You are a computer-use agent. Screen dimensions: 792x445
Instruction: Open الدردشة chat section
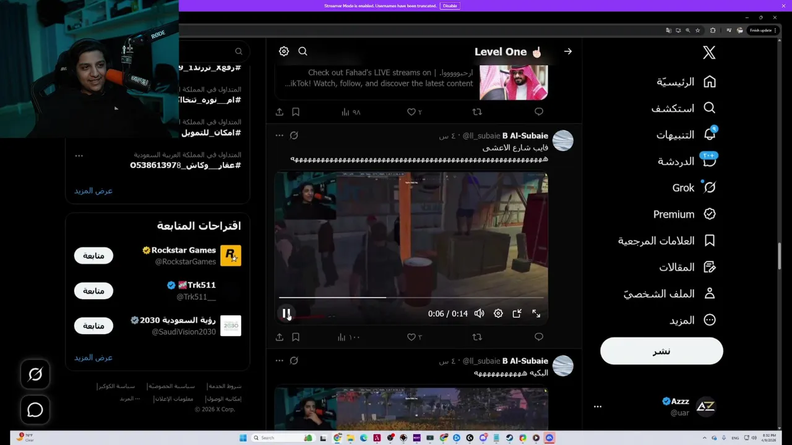pyautogui.click(x=687, y=161)
